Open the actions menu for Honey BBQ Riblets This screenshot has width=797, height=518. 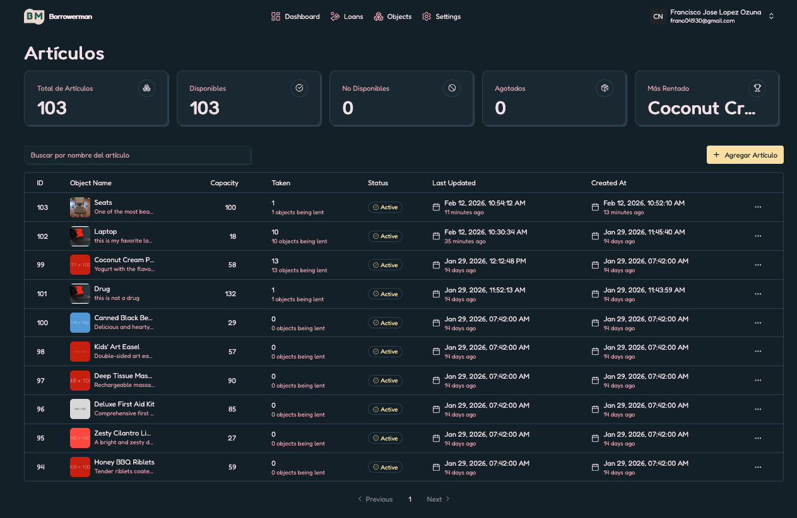757,467
